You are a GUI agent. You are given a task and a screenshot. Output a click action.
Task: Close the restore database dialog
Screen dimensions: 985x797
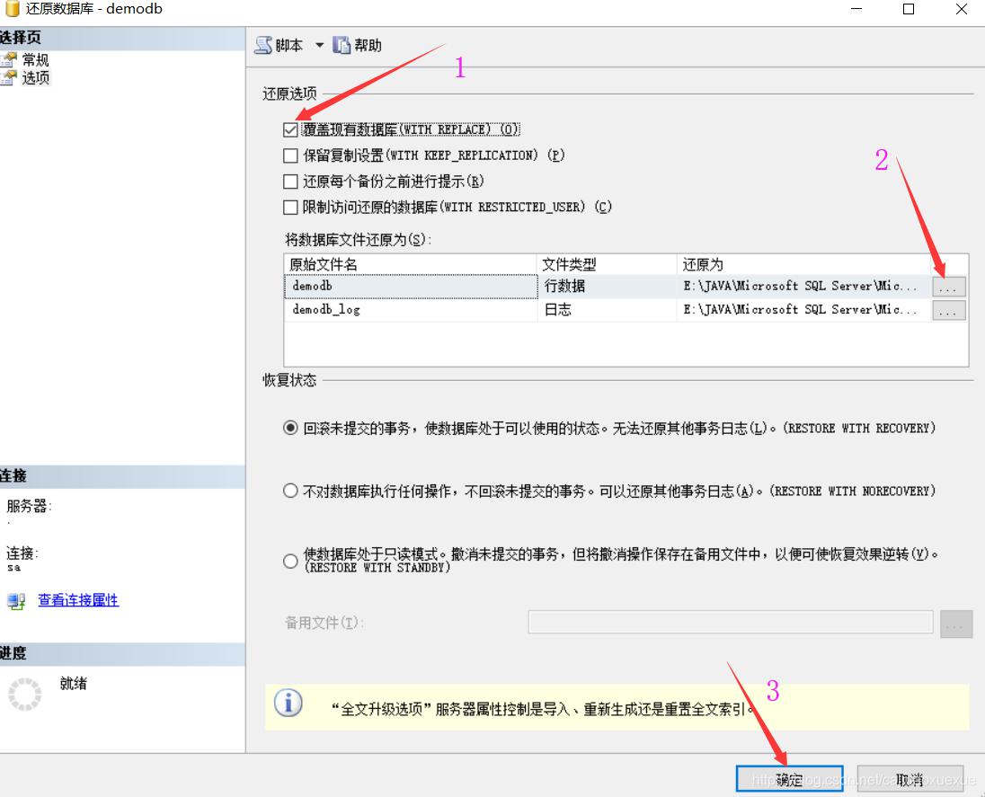tap(961, 9)
